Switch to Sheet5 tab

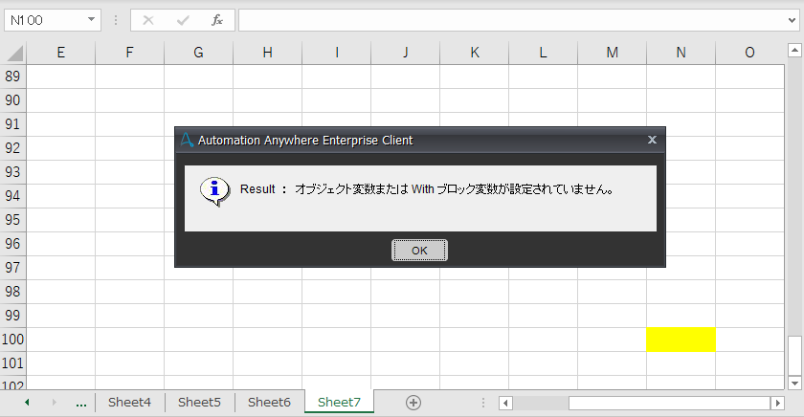click(x=199, y=402)
